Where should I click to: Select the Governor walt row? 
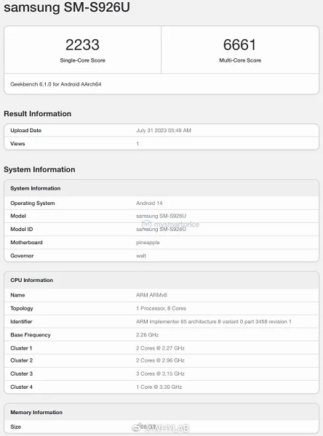[161, 256]
